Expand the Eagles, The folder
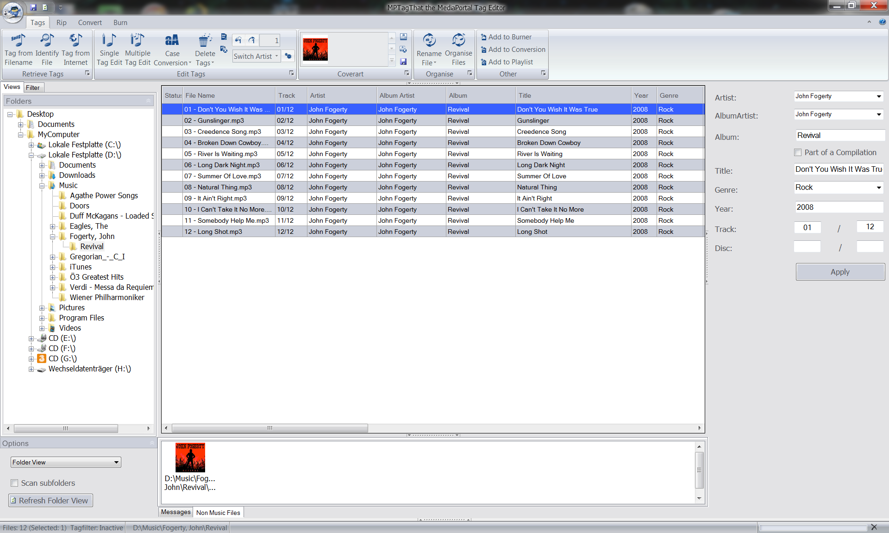The height and width of the screenshot is (533, 889). coord(52,226)
